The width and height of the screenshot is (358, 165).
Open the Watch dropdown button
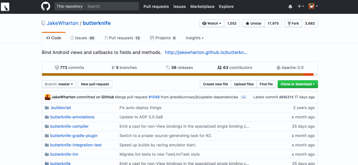click(x=212, y=23)
